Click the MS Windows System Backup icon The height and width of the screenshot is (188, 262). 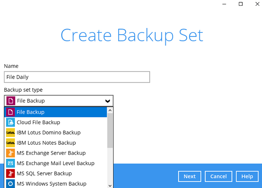pyautogui.click(x=10, y=184)
